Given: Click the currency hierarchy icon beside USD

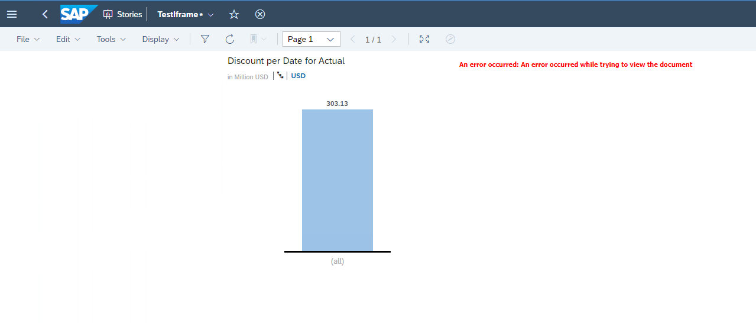Looking at the screenshot, I should click(280, 76).
